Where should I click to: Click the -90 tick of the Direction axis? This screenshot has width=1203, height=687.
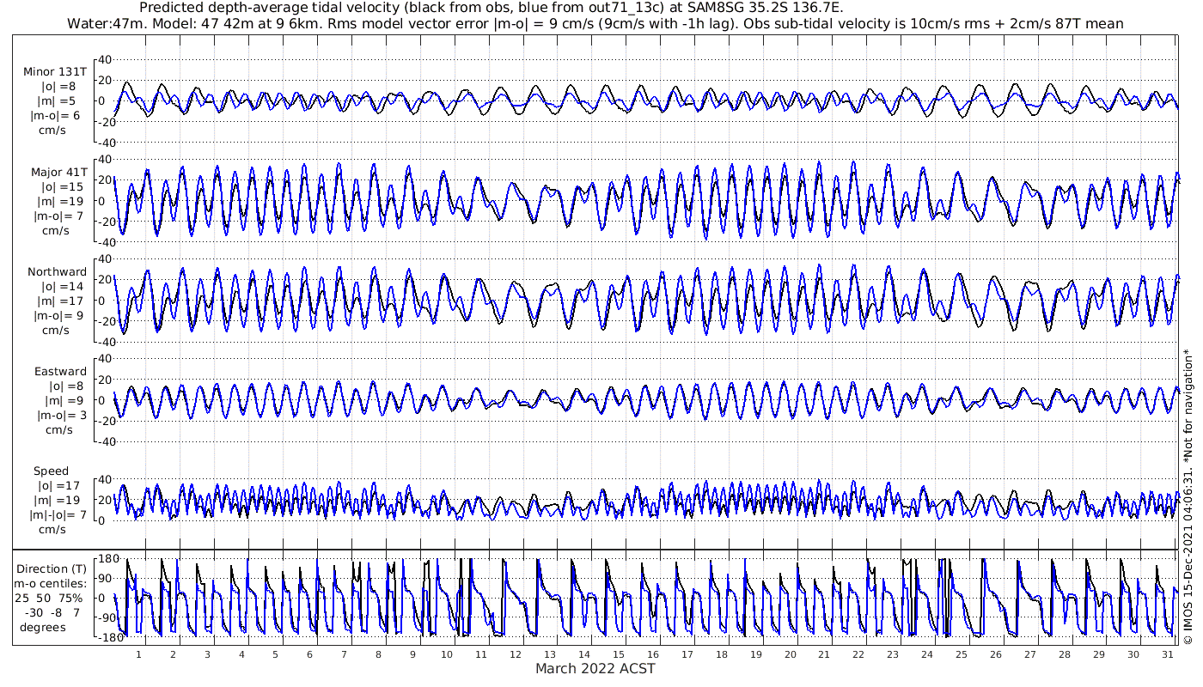pos(106,617)
